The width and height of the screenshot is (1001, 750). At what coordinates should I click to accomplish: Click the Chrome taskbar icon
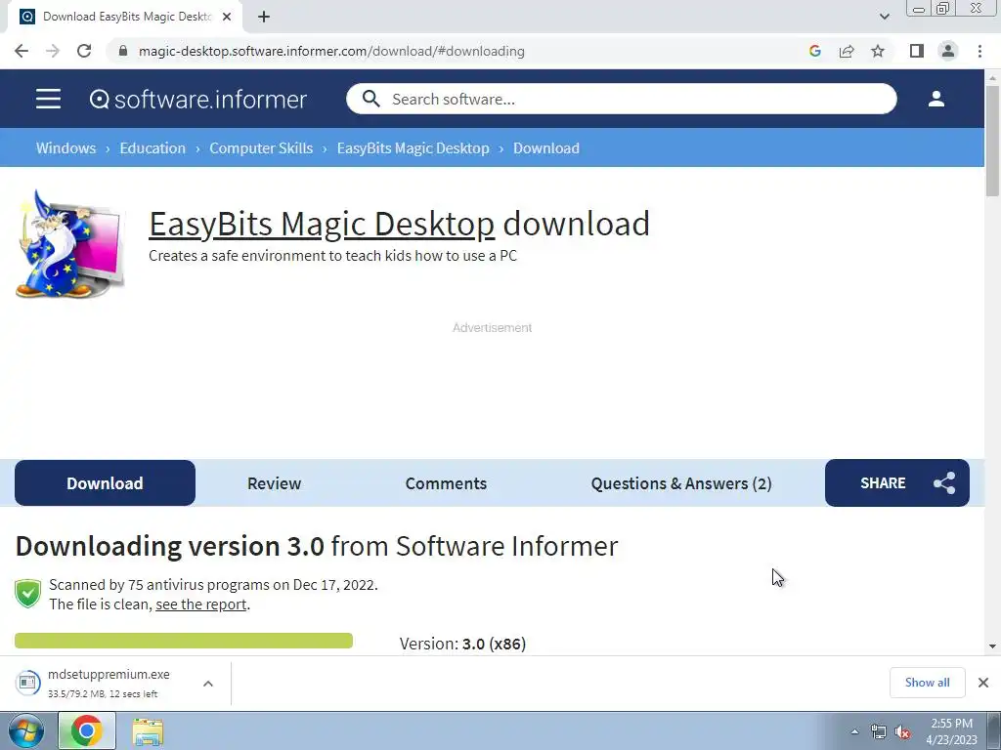pyautogui.click(x=87, y=730)
